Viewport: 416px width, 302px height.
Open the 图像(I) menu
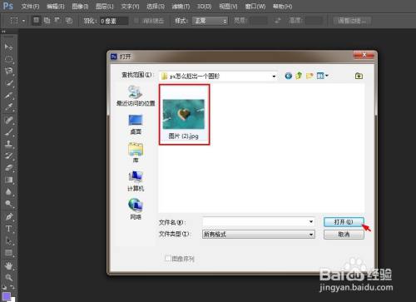tap(80, 6)
